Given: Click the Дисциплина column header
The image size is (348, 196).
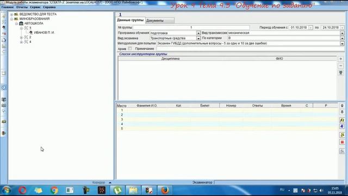Looking at the screenshot, I should (170, 59).
